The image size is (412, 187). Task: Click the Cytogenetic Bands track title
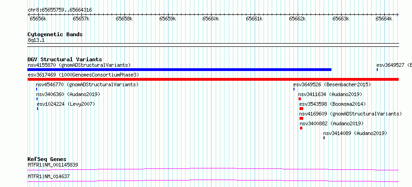[55, 34]
